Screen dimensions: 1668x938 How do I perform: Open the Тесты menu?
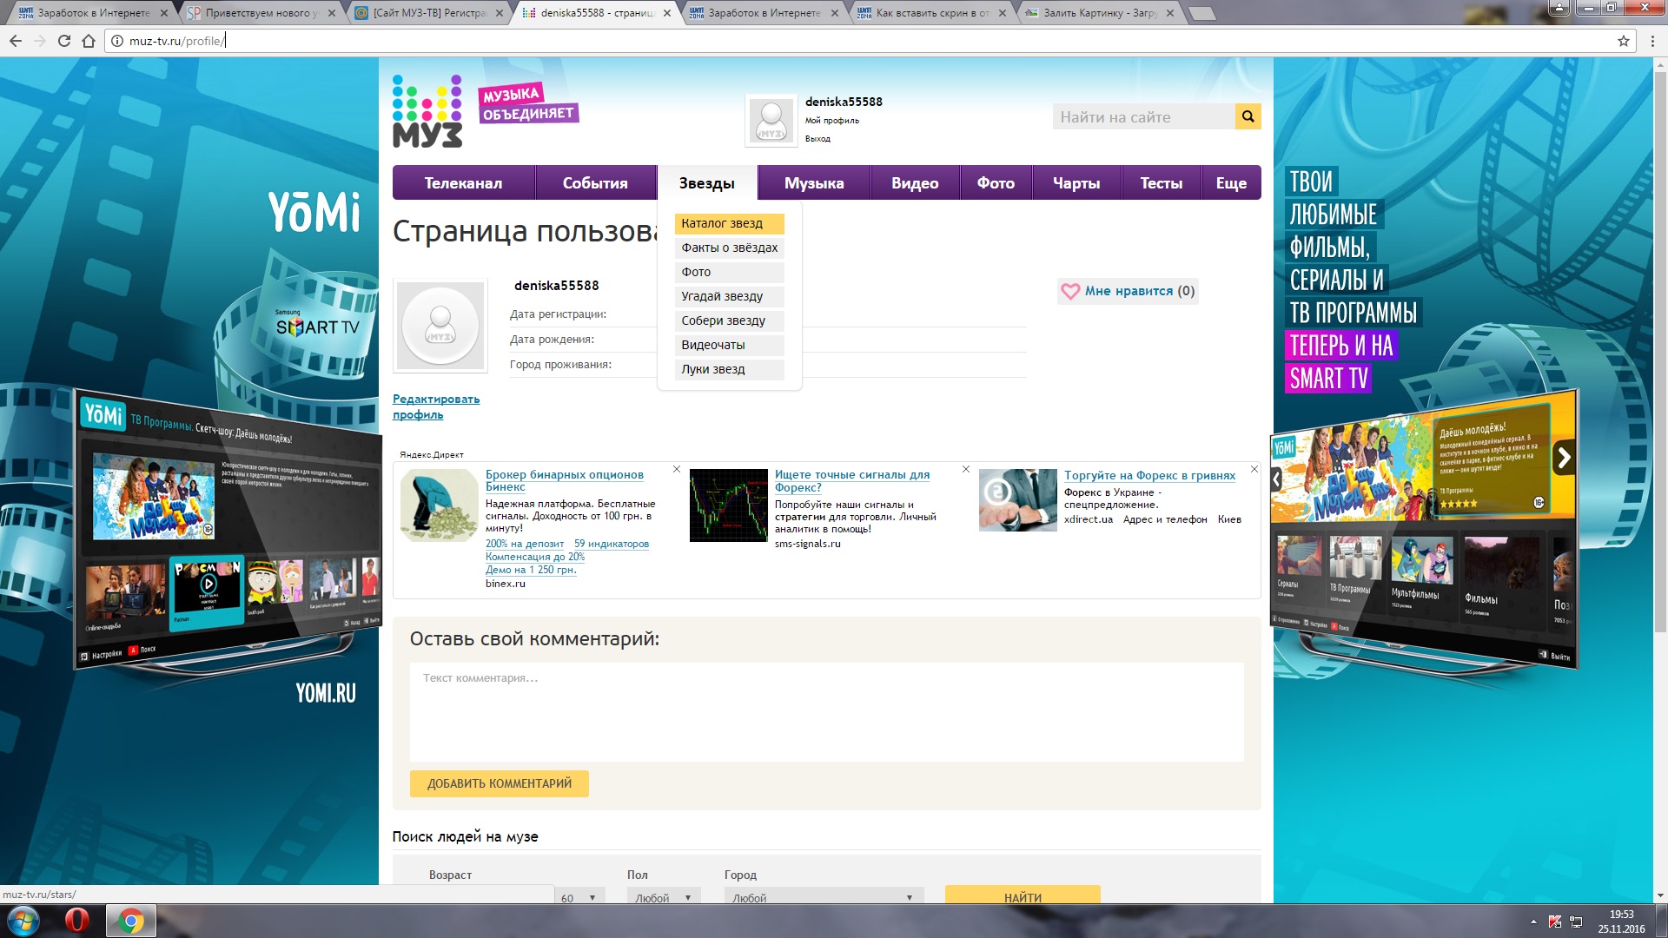pyautogui.click(x=1161, y=182)
